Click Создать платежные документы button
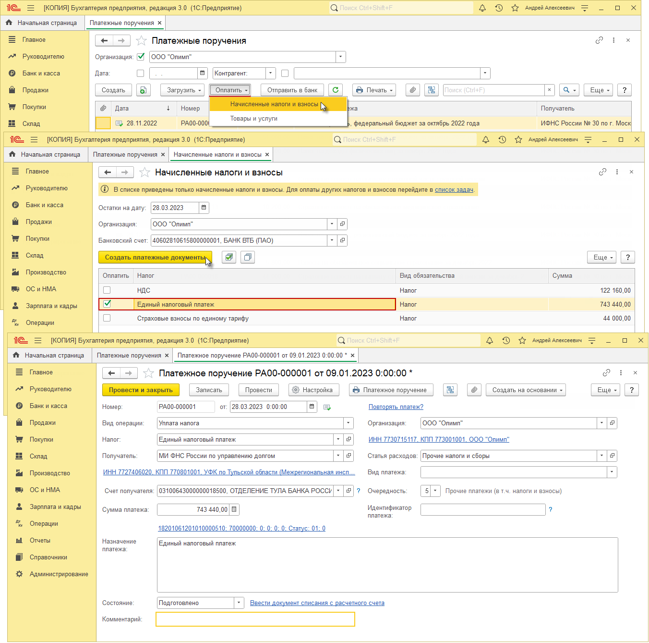Viewport: 649px width, 643px height. click(155, 257)
